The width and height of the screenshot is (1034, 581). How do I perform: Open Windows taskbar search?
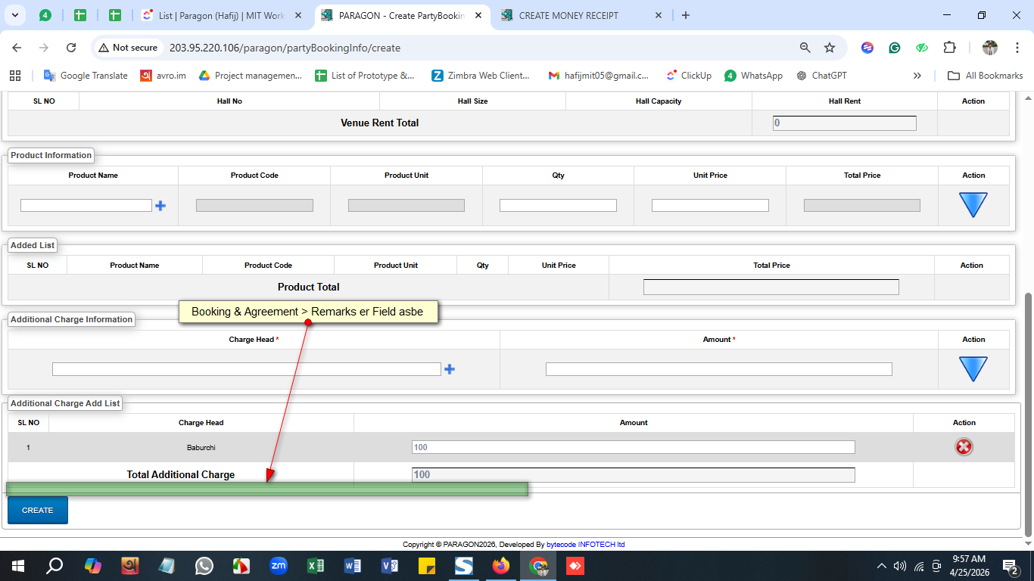tap(55, 566)
